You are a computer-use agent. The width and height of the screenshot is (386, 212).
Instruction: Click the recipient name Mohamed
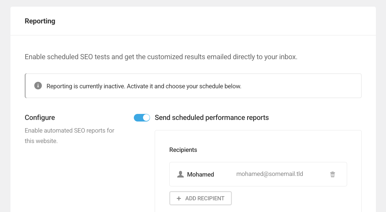coord(201,174)
